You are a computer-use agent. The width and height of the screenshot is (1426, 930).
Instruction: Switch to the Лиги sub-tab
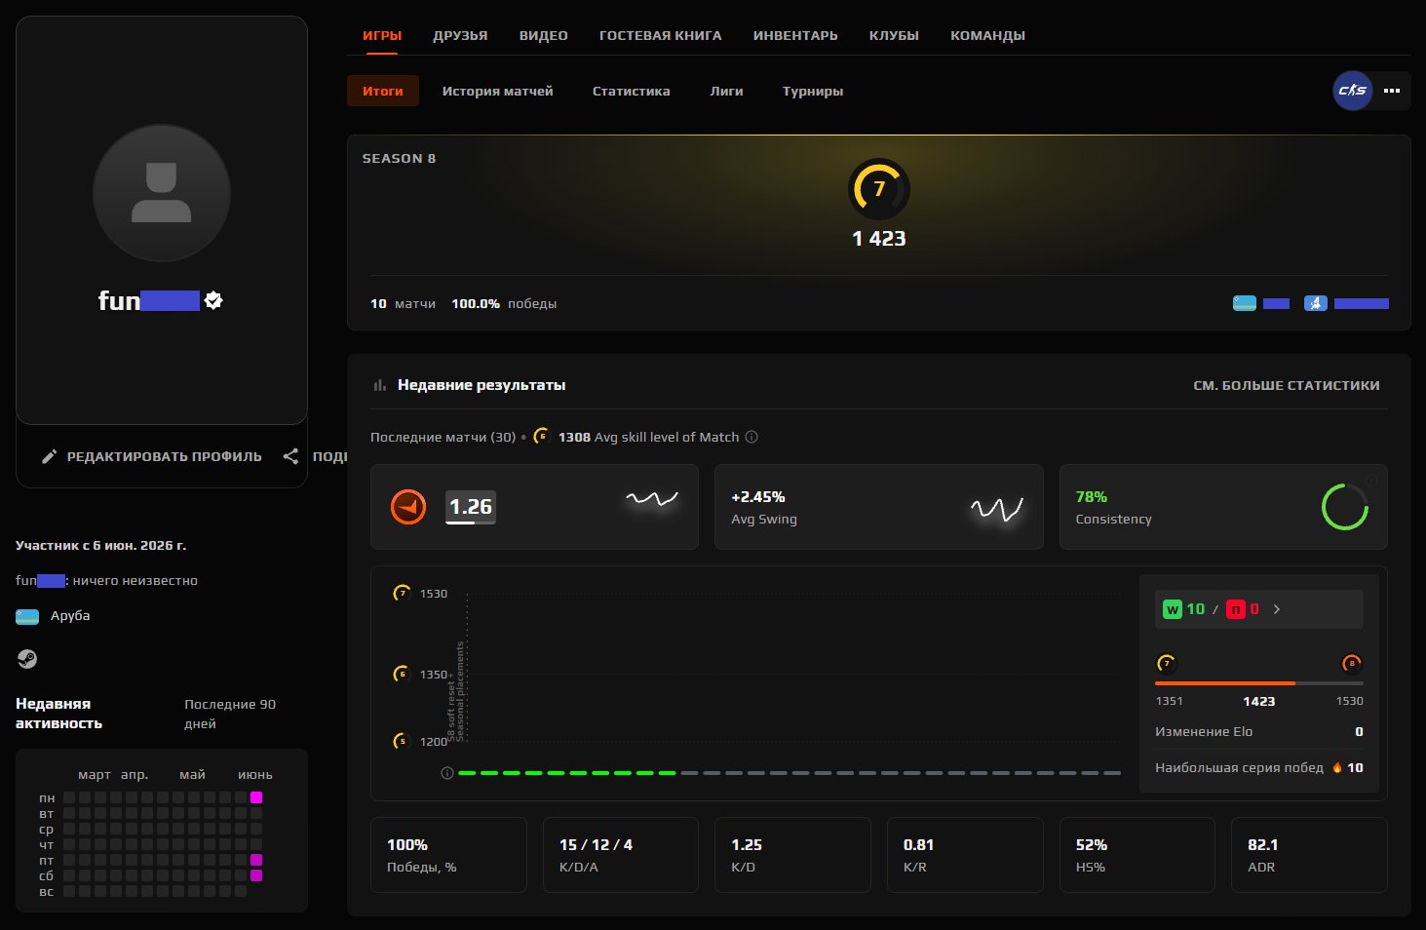[726, 91]
